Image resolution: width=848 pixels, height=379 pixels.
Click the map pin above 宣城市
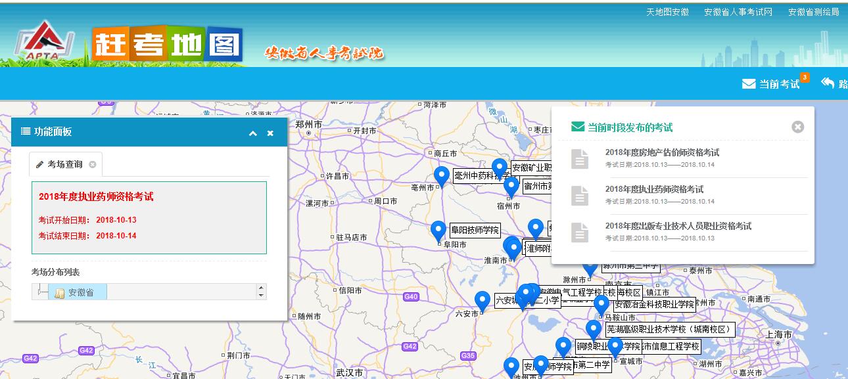tap(615, 347)
